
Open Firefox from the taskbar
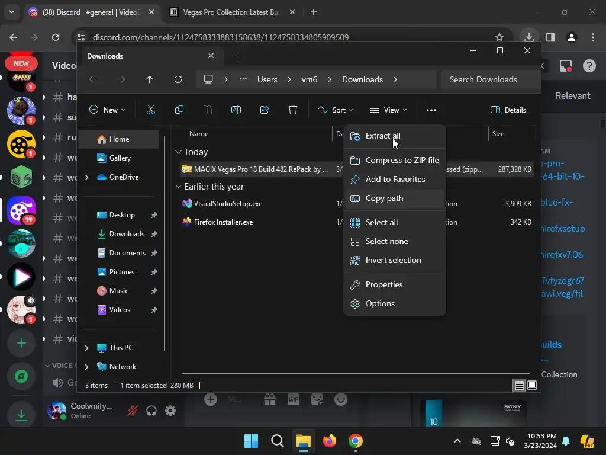tap(329, 441)
